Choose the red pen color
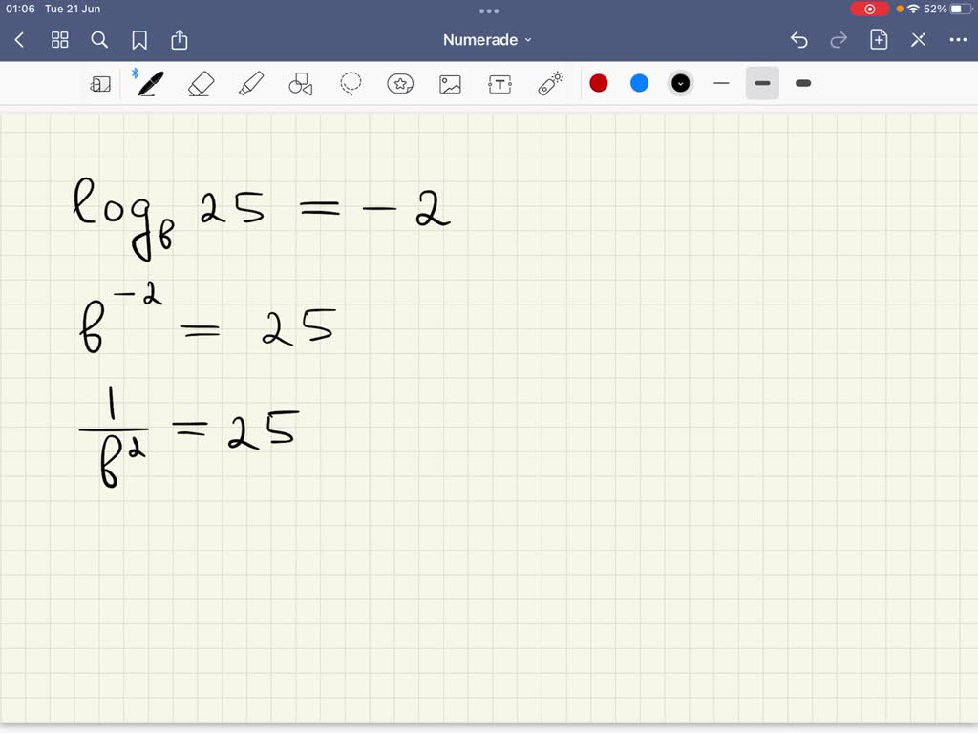978x733 pixels. 599,84
